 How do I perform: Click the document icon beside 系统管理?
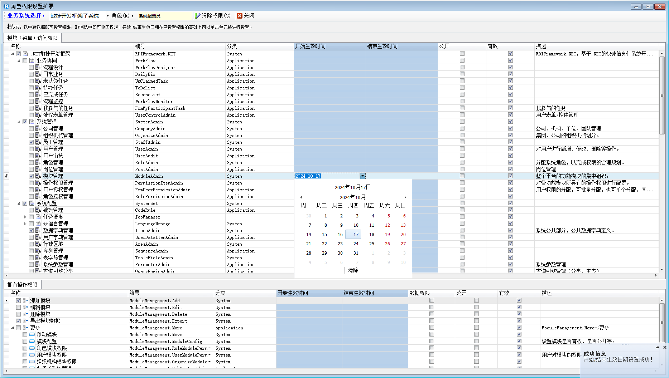(x=32, y=122)
